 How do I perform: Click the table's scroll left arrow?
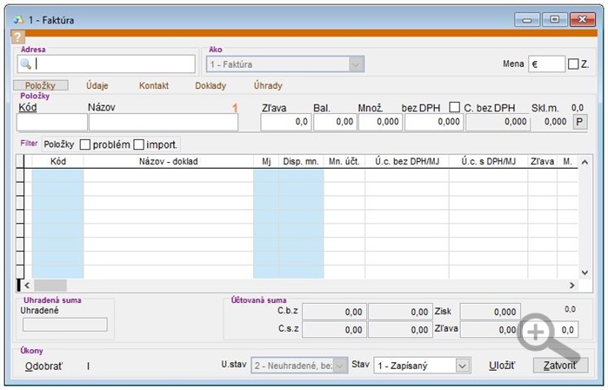click(x=26, y=285)
